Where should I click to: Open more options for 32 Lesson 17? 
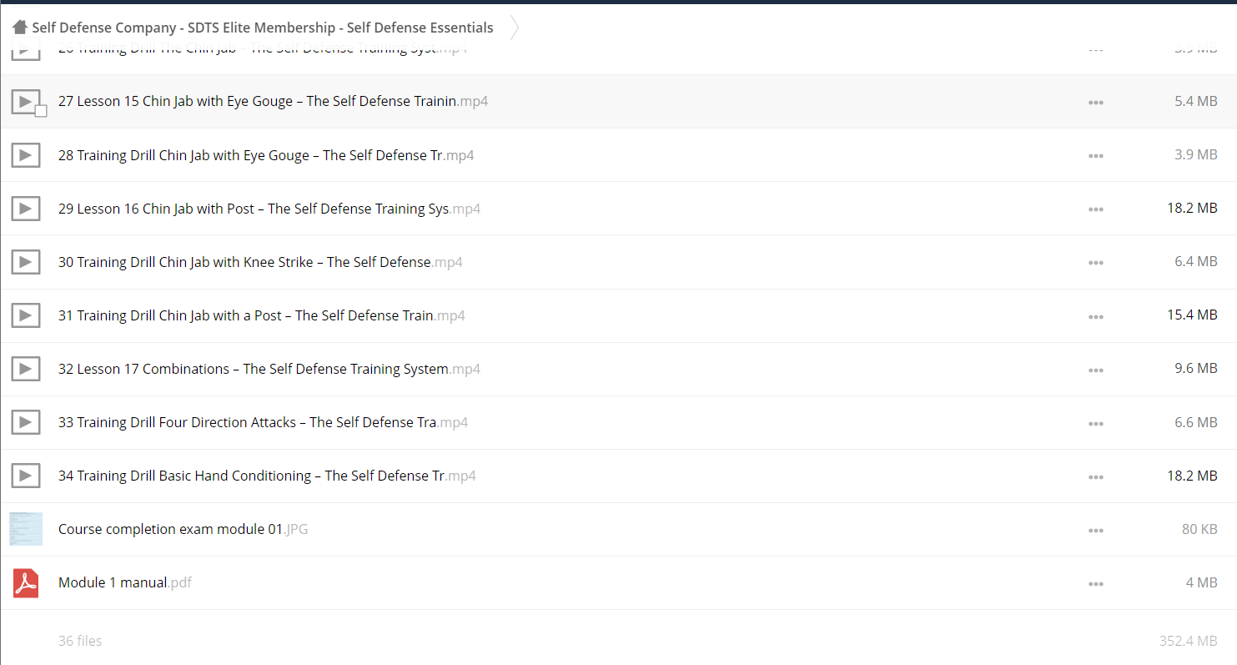(1096, 370)
